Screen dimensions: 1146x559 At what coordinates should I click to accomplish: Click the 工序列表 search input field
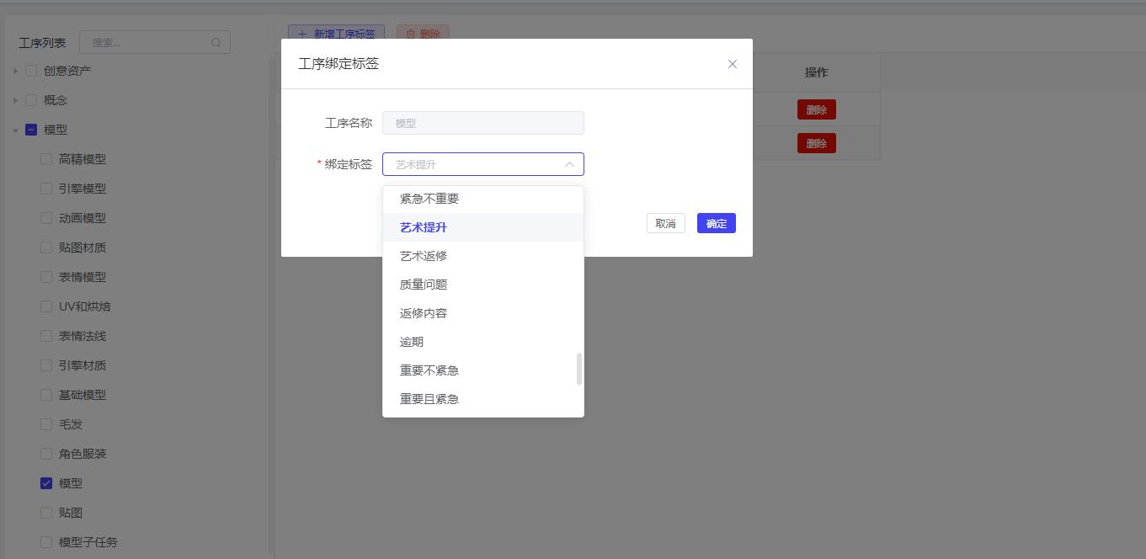147,42
